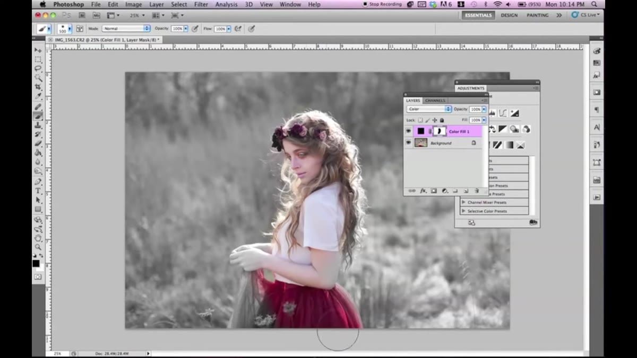Create new adjustment layer icon in Layers panel
This screenshot has width=637, height=358.
tap(445, 191)
